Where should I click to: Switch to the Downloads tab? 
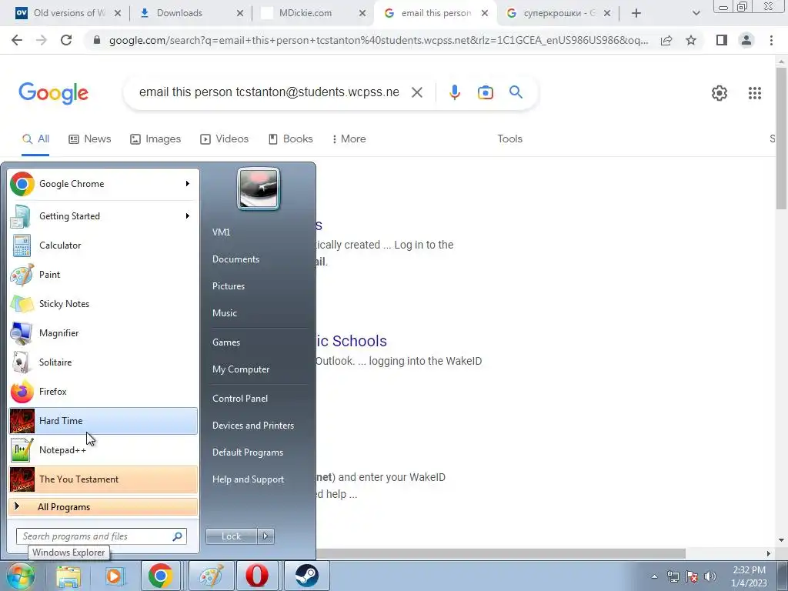click(189, 13)
